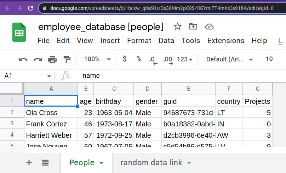This screenshot has width=286, height=173.
Task: Show all sheets list button
Action: pos(45,162)
